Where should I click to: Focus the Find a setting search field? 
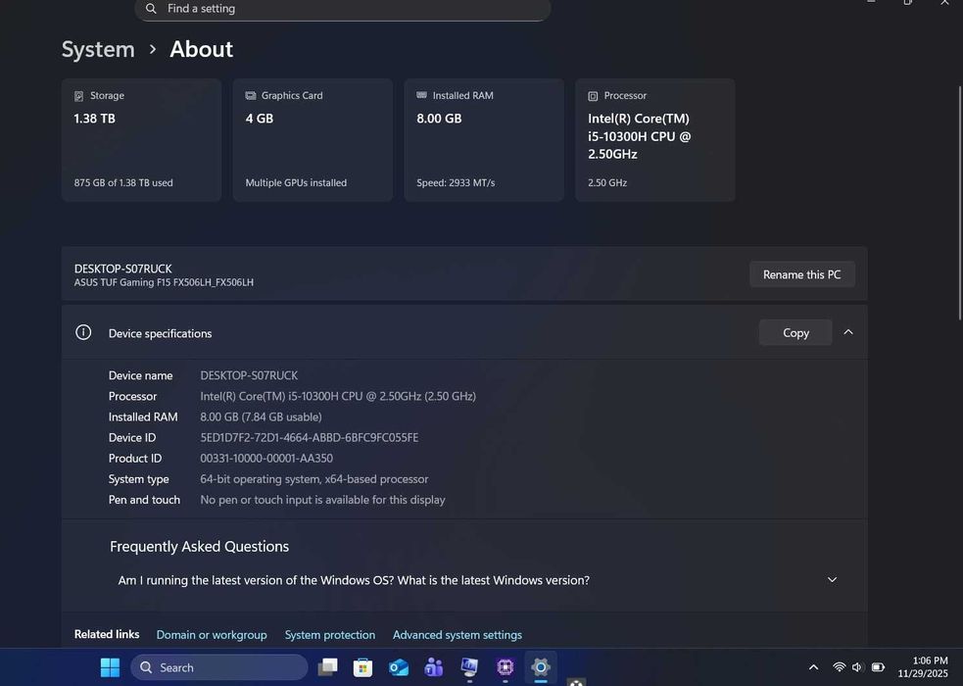[x=343, y=9]
